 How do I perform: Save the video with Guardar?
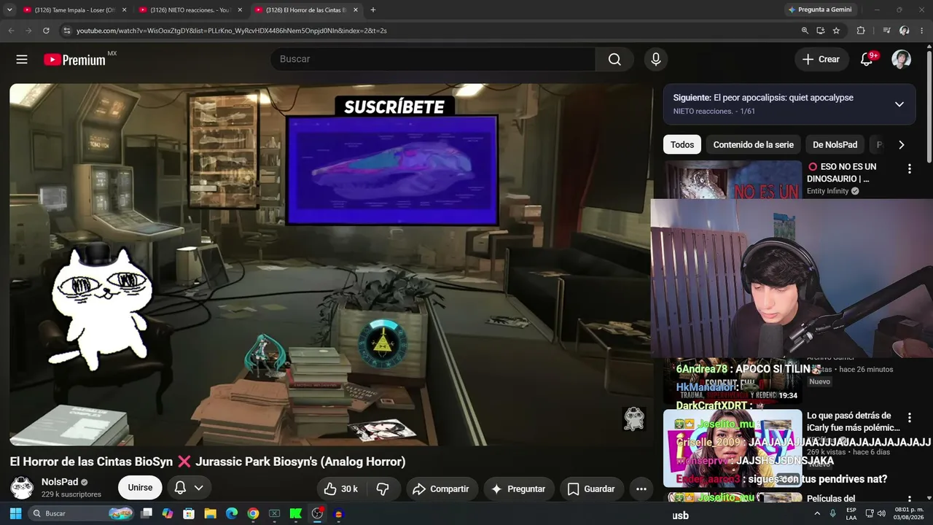click(591, 489)
